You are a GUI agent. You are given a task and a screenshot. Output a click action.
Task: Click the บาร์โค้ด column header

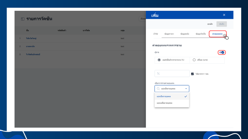tap(86, 30)
